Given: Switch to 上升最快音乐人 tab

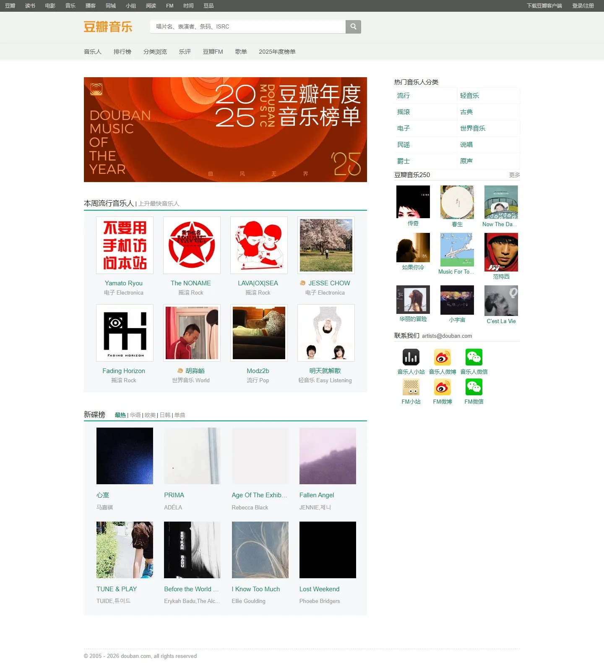Looking at the screenshot, I should tap(159, 204).
